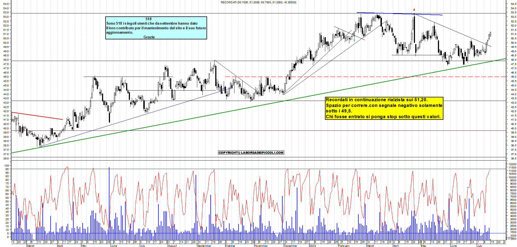Click the 'February' month label on time axis

(344, 246)
